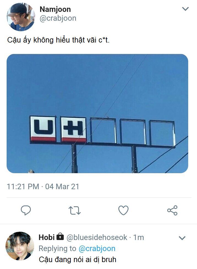This screenshot has width=197, height=269.
Task: Click the reply speech bubble icon
Action: pyautogui.click(x=26, y=210)
